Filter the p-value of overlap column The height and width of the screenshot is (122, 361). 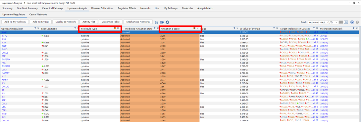(274, 28)
